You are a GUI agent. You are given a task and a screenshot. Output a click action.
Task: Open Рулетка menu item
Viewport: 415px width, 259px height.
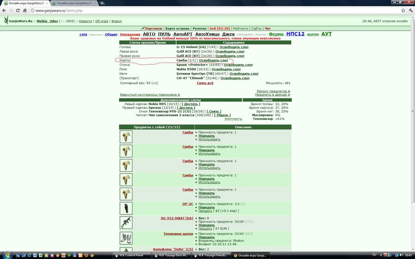tap(199, 28)
